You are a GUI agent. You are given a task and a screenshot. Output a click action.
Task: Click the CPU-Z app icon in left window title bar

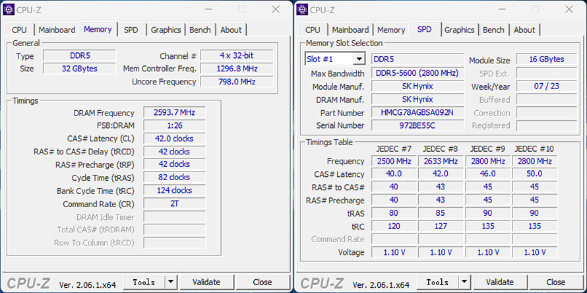9,9
